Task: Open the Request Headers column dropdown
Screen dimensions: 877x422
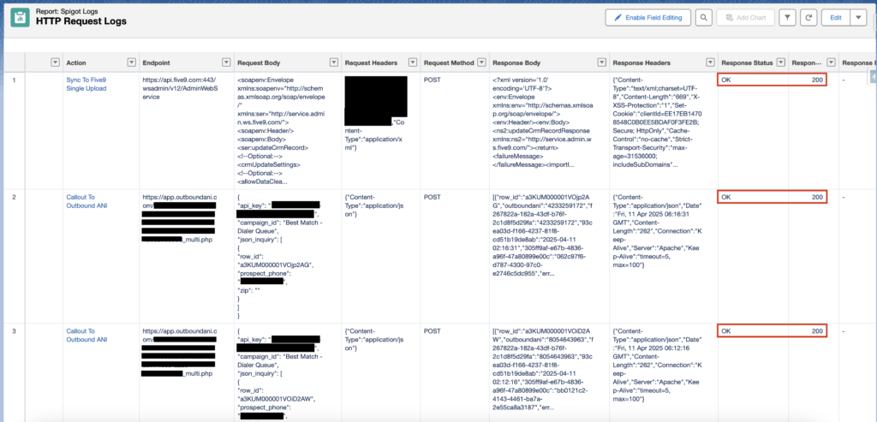Action: (x=412, y=62)
